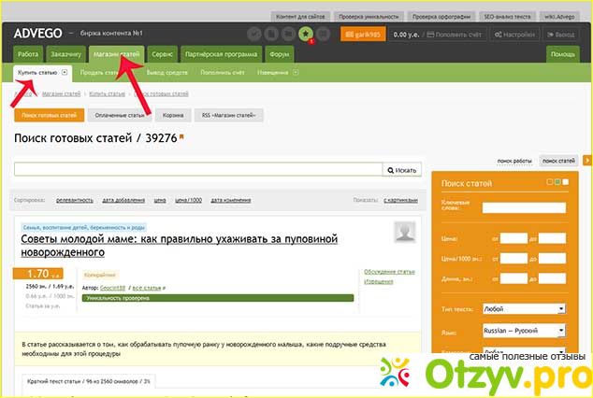Sort by цена/1000 link

click(188, 200)
